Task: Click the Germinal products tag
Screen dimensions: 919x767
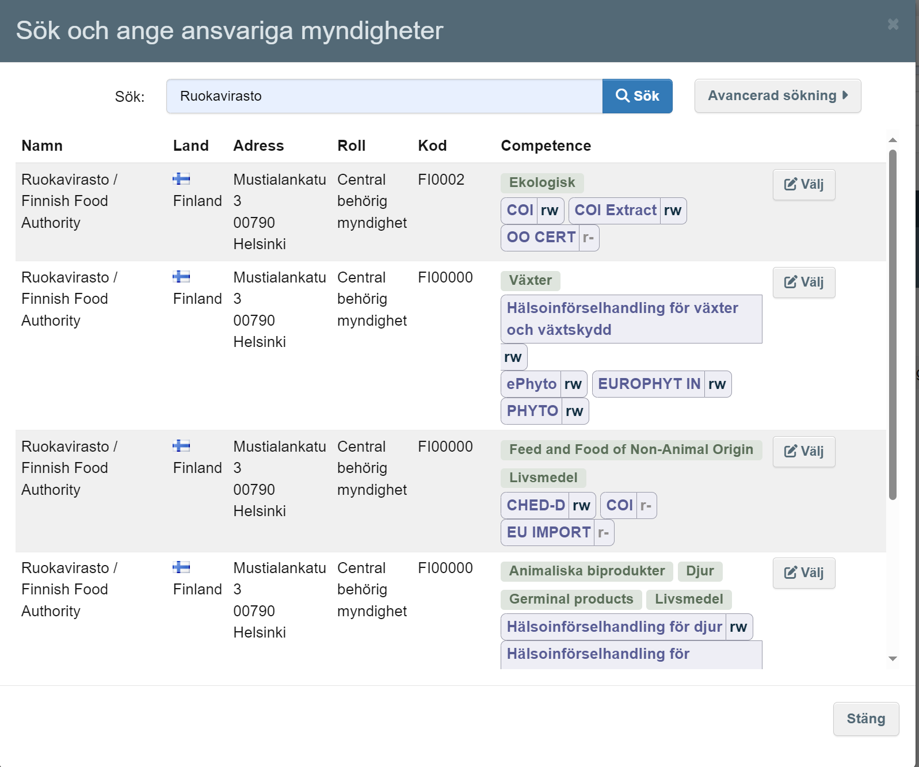Action: (571, 600)
